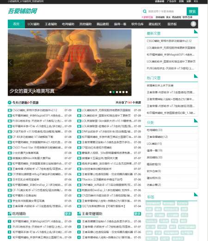This screenshot has width=208, height=241.
Task: Click the search magnifier icon
Action: [145, 11]
